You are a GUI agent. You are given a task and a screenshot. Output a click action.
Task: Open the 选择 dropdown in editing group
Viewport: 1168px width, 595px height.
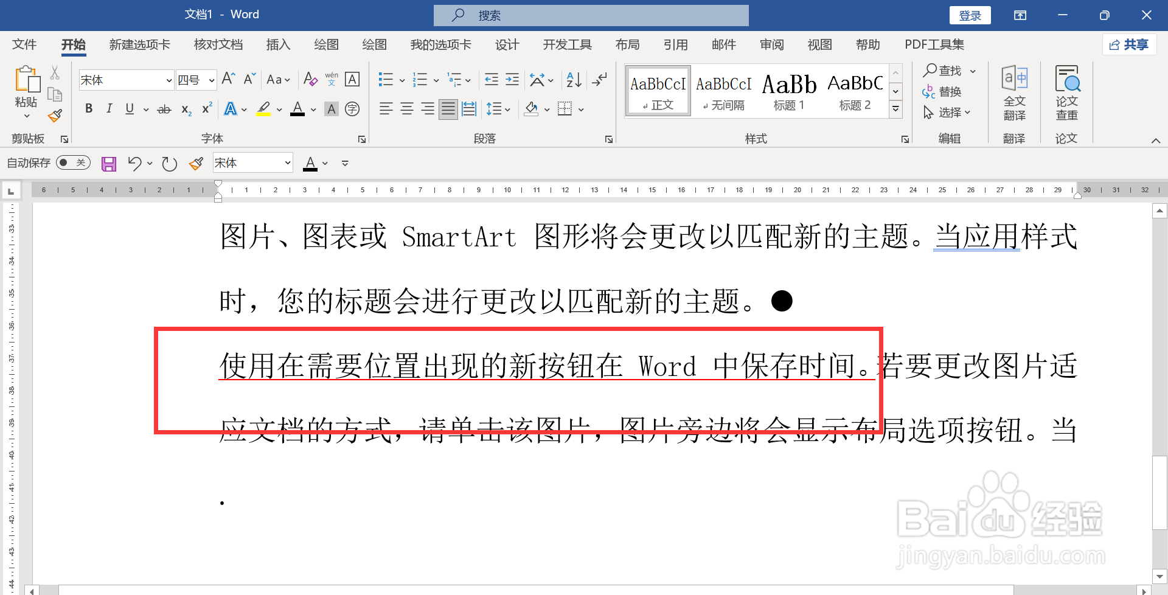pos(948,113)
